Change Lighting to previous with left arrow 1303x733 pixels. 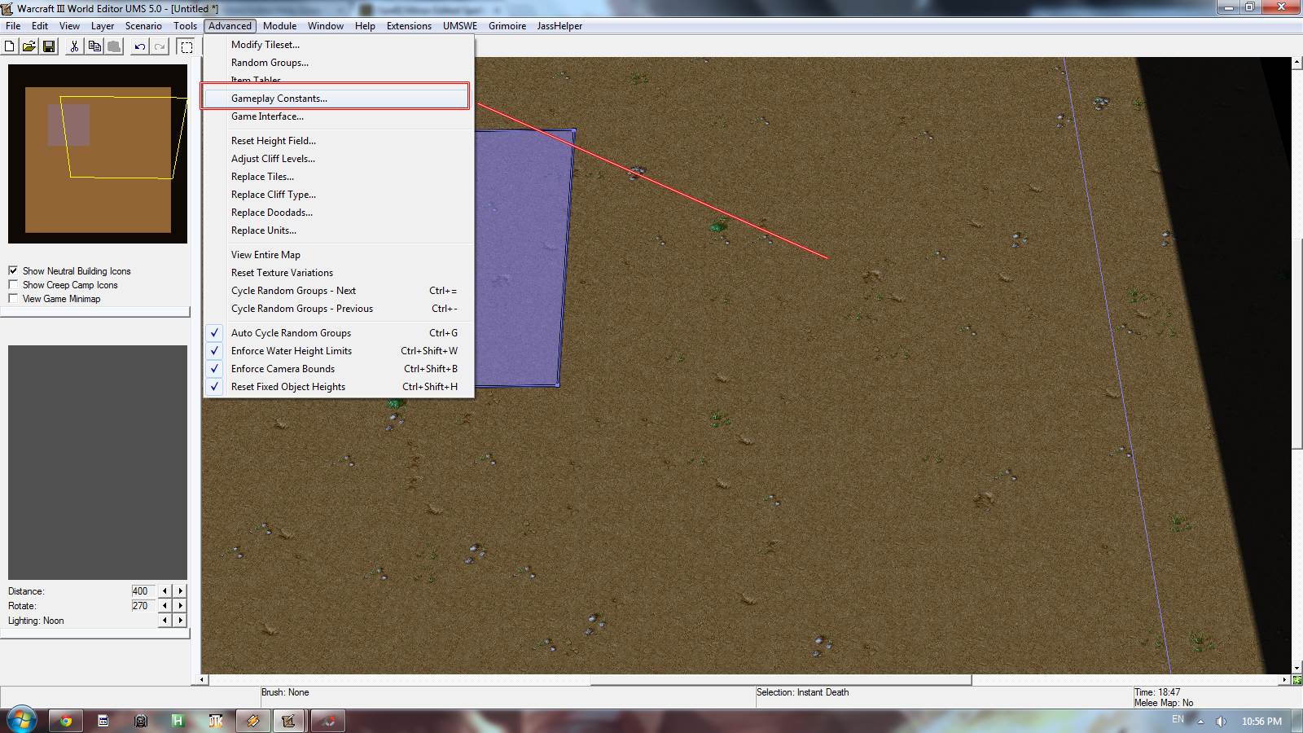[165, 621]
